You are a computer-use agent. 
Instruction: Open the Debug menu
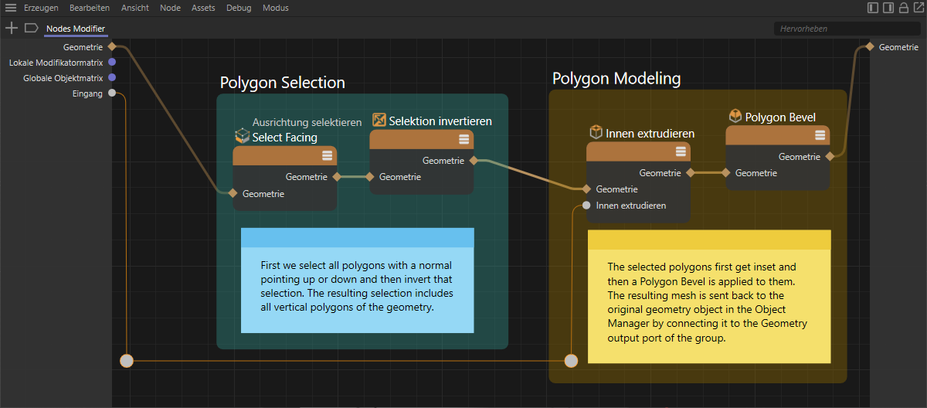239,8
